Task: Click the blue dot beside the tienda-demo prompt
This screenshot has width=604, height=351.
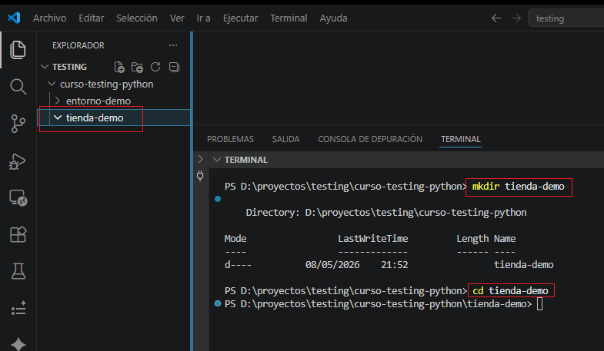Action: (x=218, y=303)
